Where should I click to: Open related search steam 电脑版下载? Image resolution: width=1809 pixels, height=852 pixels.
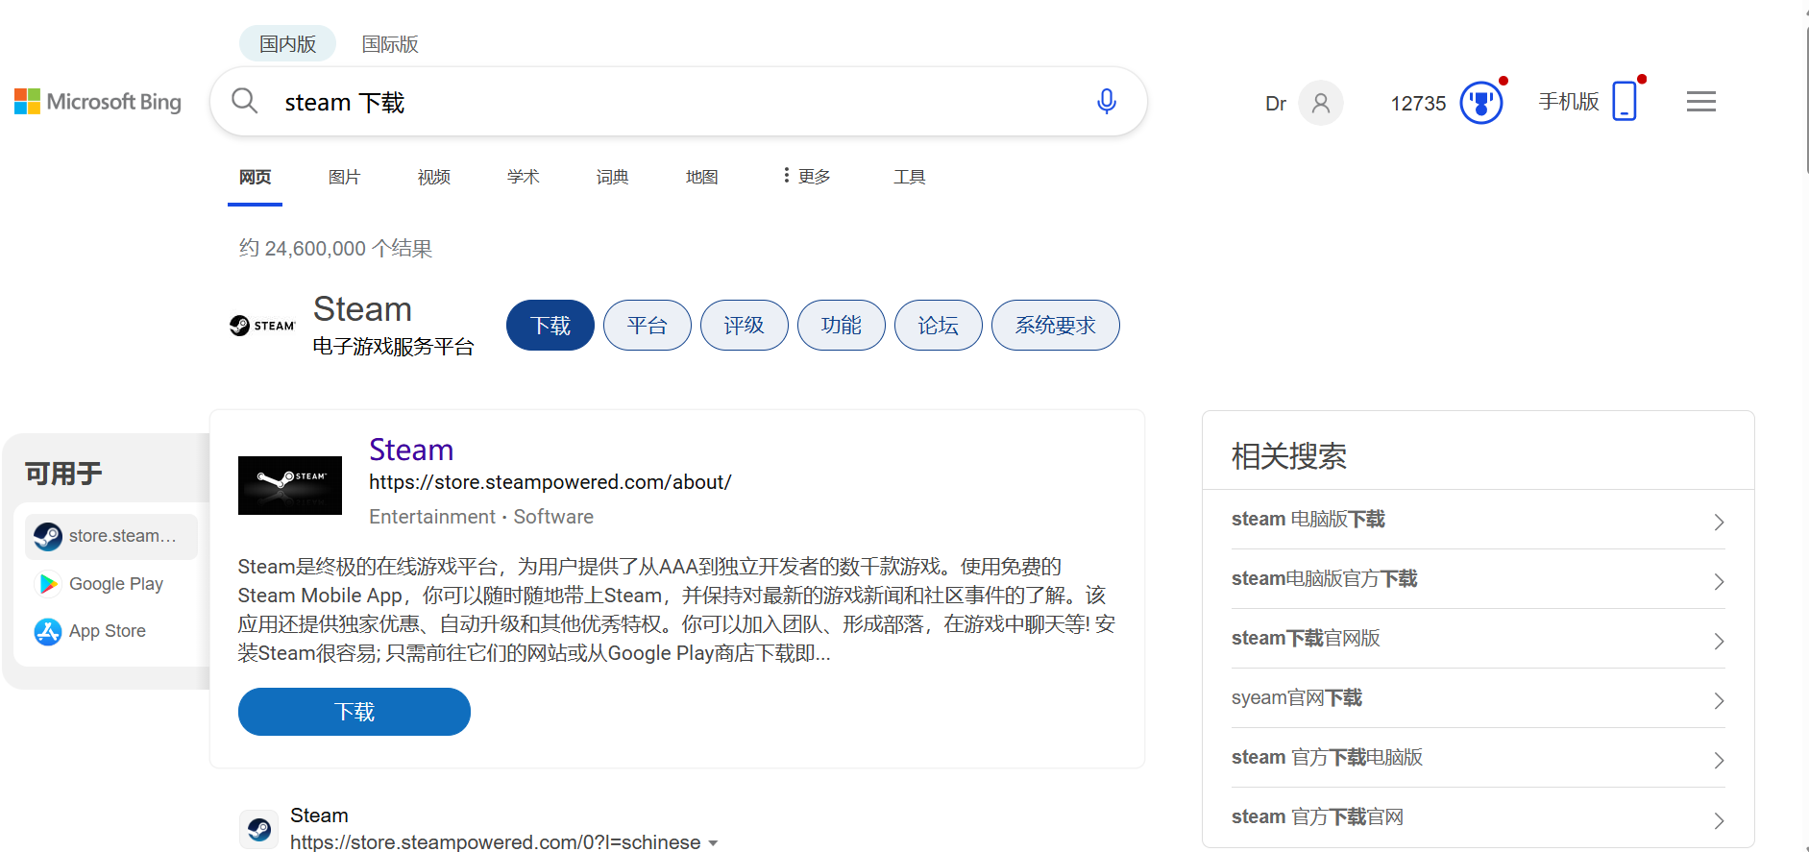point(1477,520)
